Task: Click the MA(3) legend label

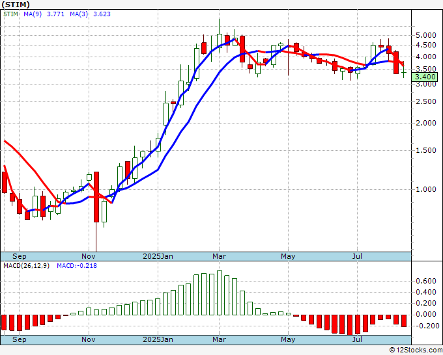Action: pos(79,14)
